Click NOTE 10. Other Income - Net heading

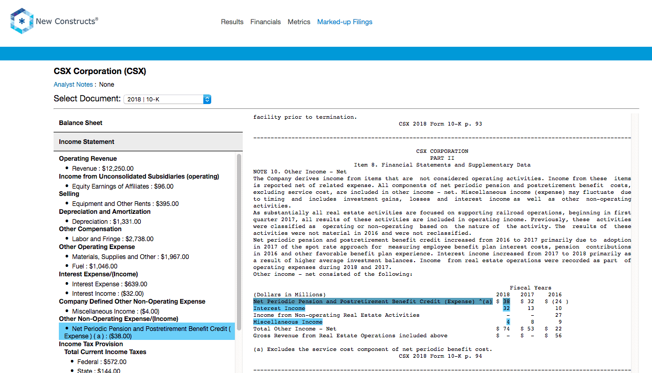coord(300,172)
